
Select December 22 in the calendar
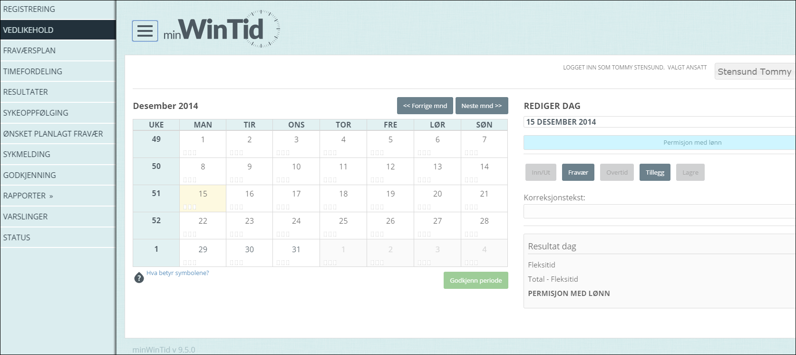[x=203, y=226]
